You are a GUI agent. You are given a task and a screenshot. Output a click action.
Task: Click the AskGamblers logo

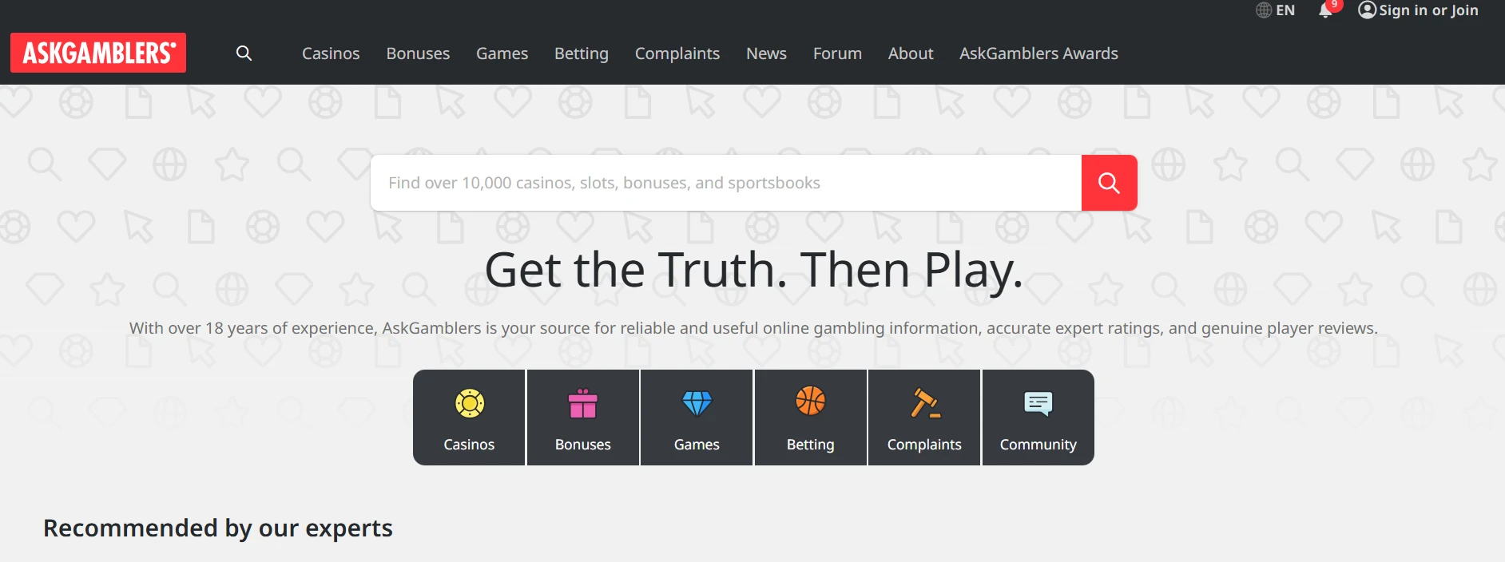click(98, 53)
